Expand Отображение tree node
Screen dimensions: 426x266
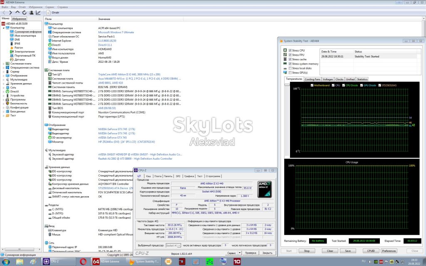click(x=3, y=76)
